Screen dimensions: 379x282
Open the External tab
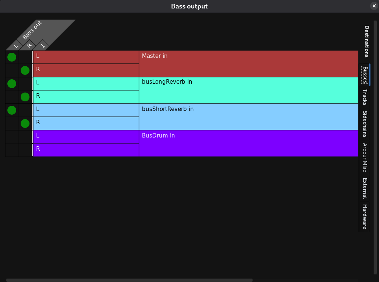tap(365, 188)
